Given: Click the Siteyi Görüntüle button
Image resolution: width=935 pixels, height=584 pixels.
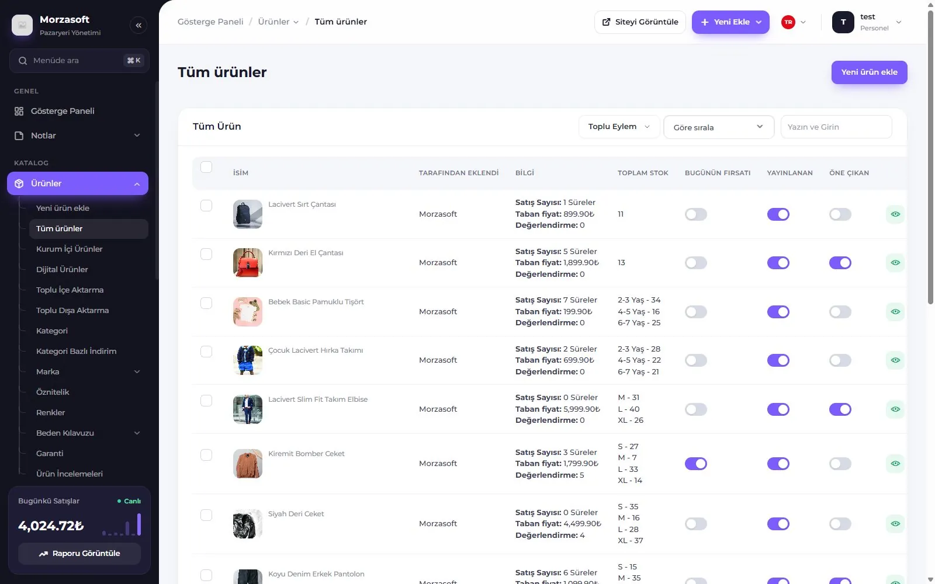Looking at the screenshot, I should click(x=640, y=22).
